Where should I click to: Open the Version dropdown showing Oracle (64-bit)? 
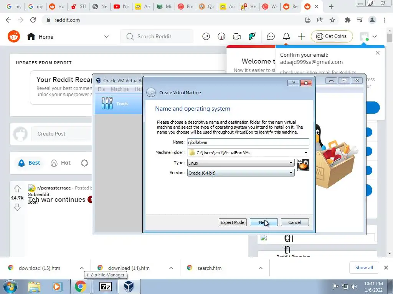[x=241, y=173]
